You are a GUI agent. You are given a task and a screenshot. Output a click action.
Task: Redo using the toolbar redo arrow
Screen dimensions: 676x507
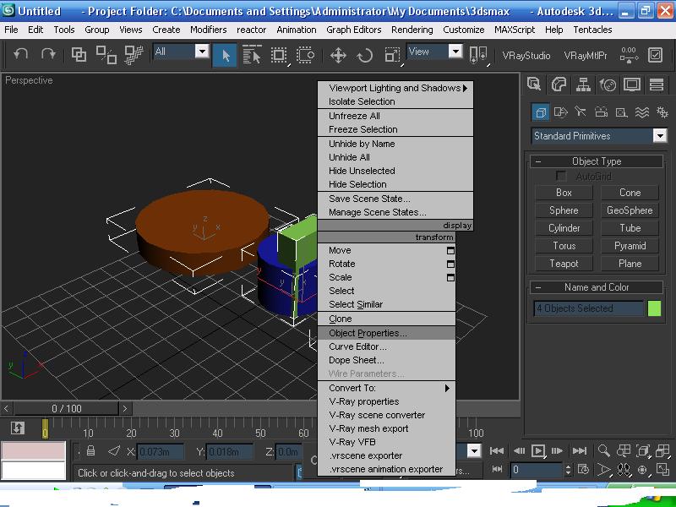[48, 55]
